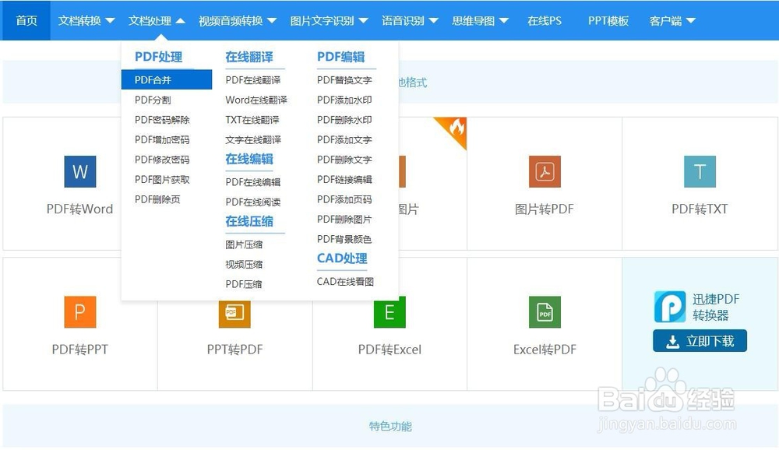
Task: Expand the 视频音频转换 dropdown
Action: click(238, 21)
